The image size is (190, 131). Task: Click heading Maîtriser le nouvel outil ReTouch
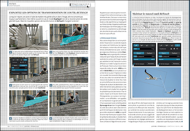(x=151, y=14)
